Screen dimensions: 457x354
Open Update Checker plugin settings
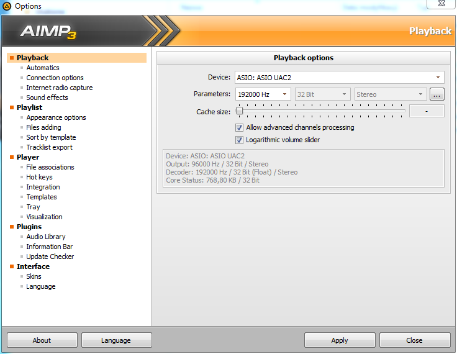tap(50, 256)
